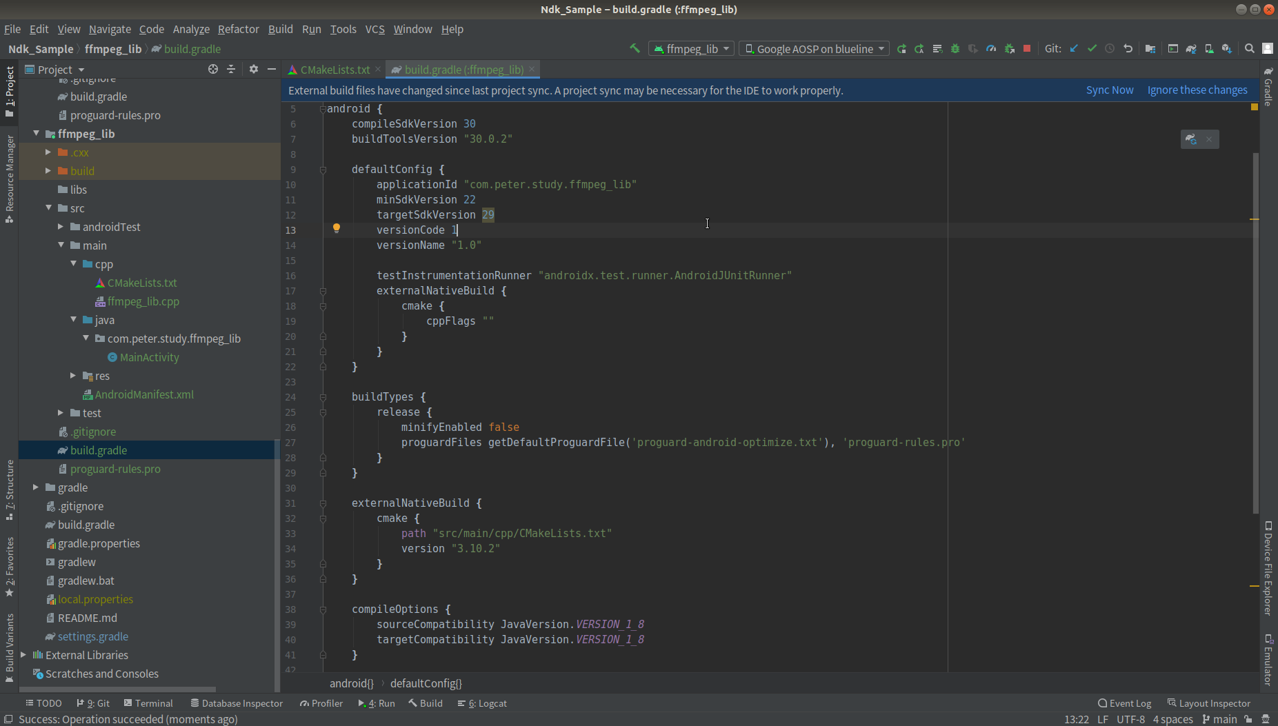Image resolution: width=1278 pixels, height=726 pixels.
Task: Stop the running application
Action: click(x=1027, y=48)
